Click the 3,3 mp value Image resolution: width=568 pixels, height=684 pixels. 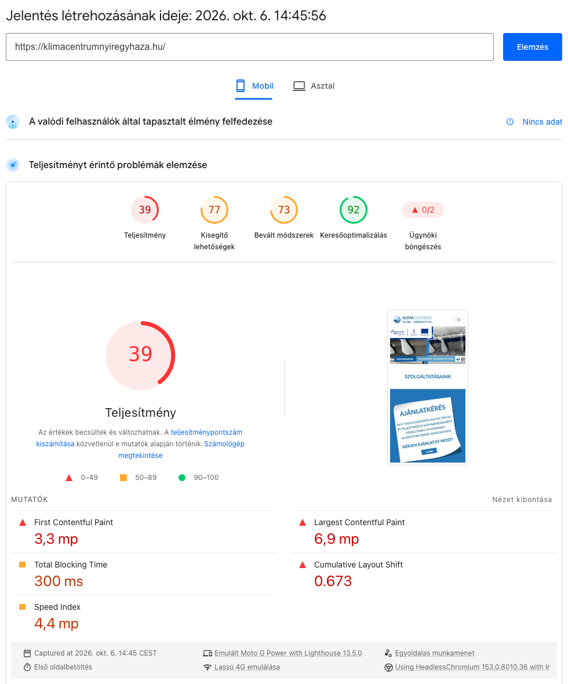coord(56,539)
